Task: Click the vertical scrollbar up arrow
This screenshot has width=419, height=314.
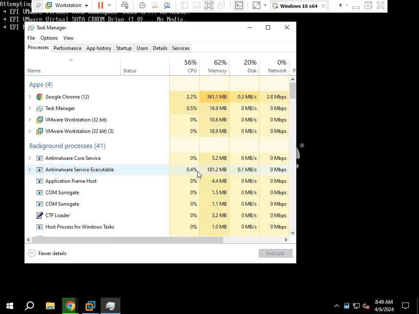Action: point(293,79)
